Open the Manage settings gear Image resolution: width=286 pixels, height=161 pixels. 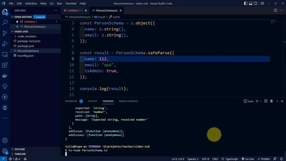pos(5,151)
